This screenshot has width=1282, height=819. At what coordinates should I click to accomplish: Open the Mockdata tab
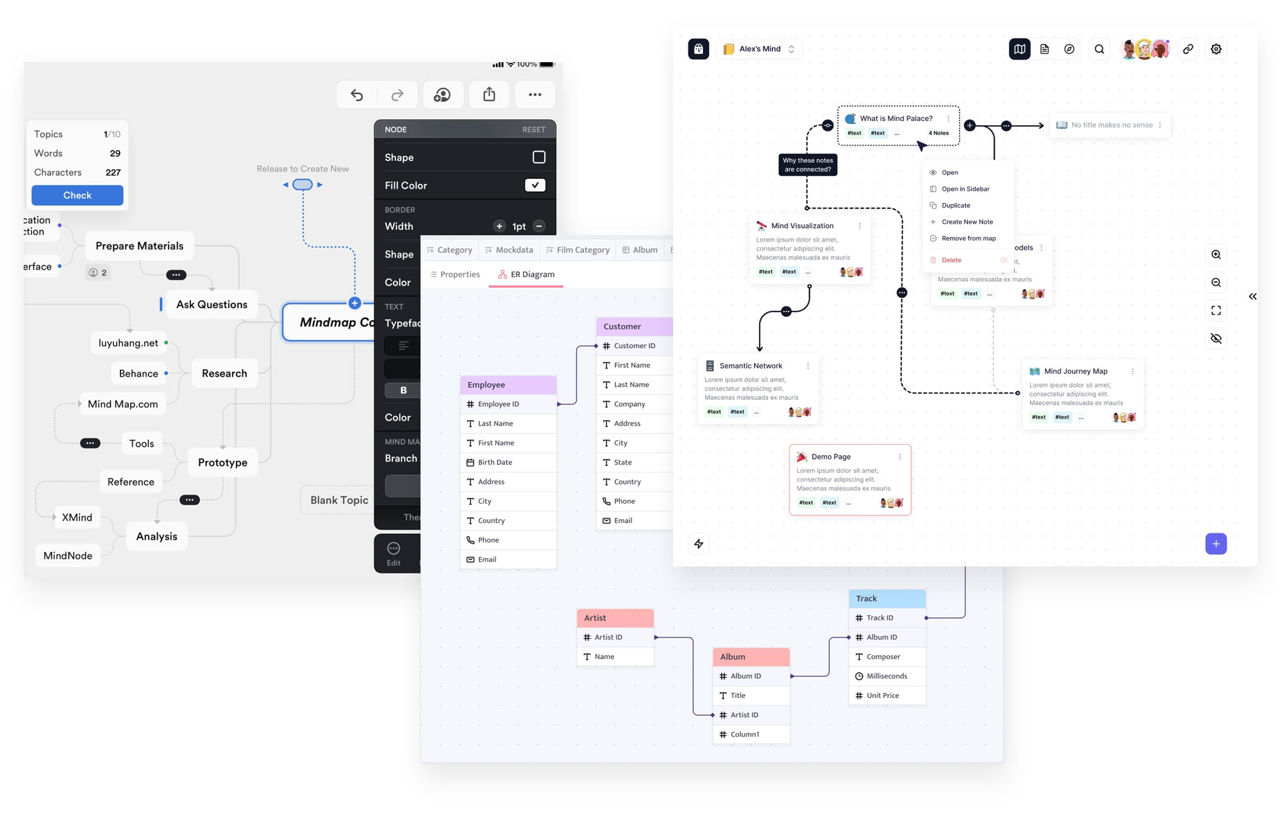[x=509, y=250]
